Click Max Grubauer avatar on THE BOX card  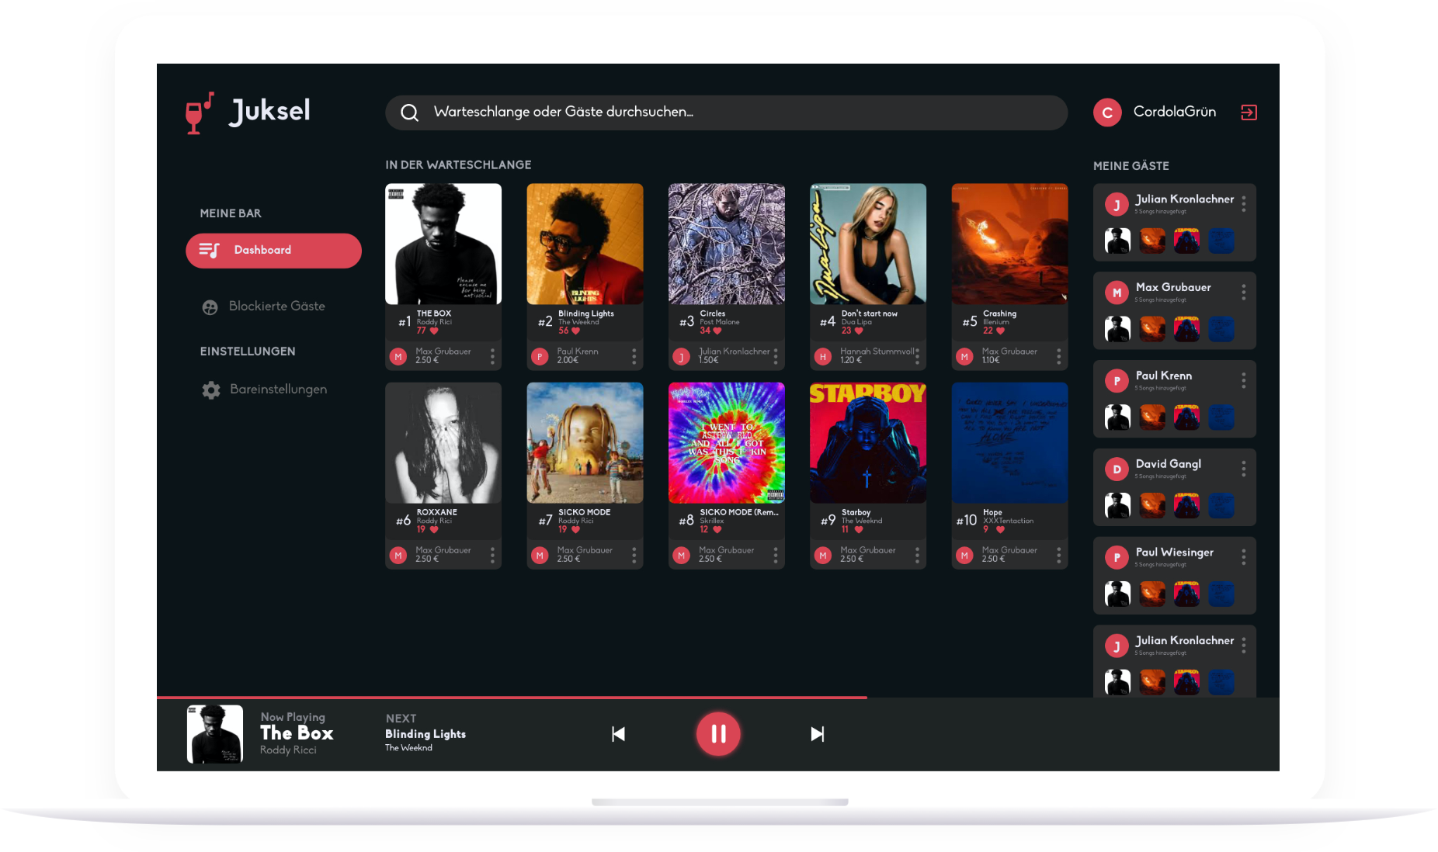(x=398, y=357)
